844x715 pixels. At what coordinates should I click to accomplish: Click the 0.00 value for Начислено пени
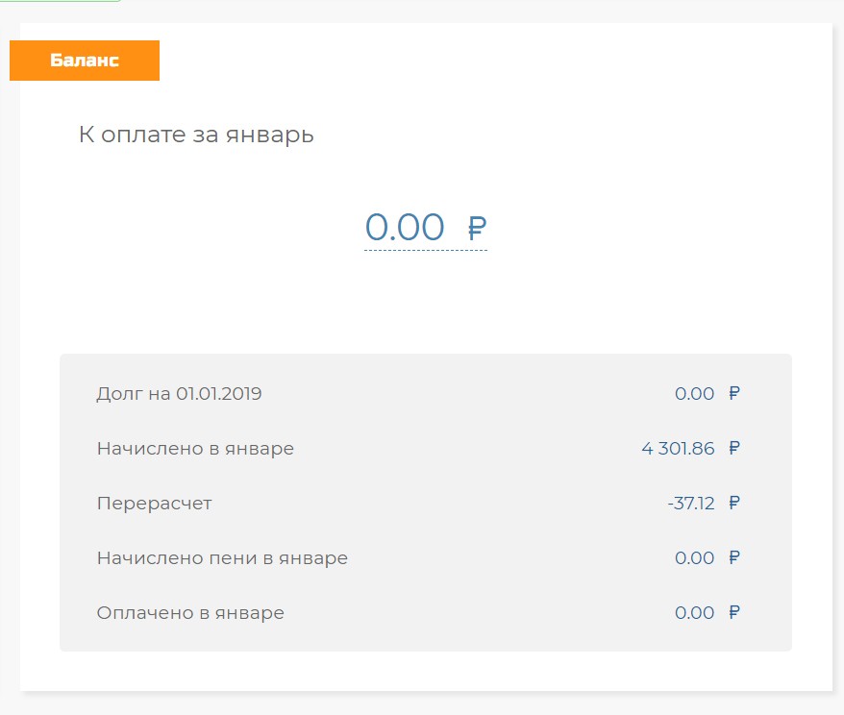[x=694, y=557]
